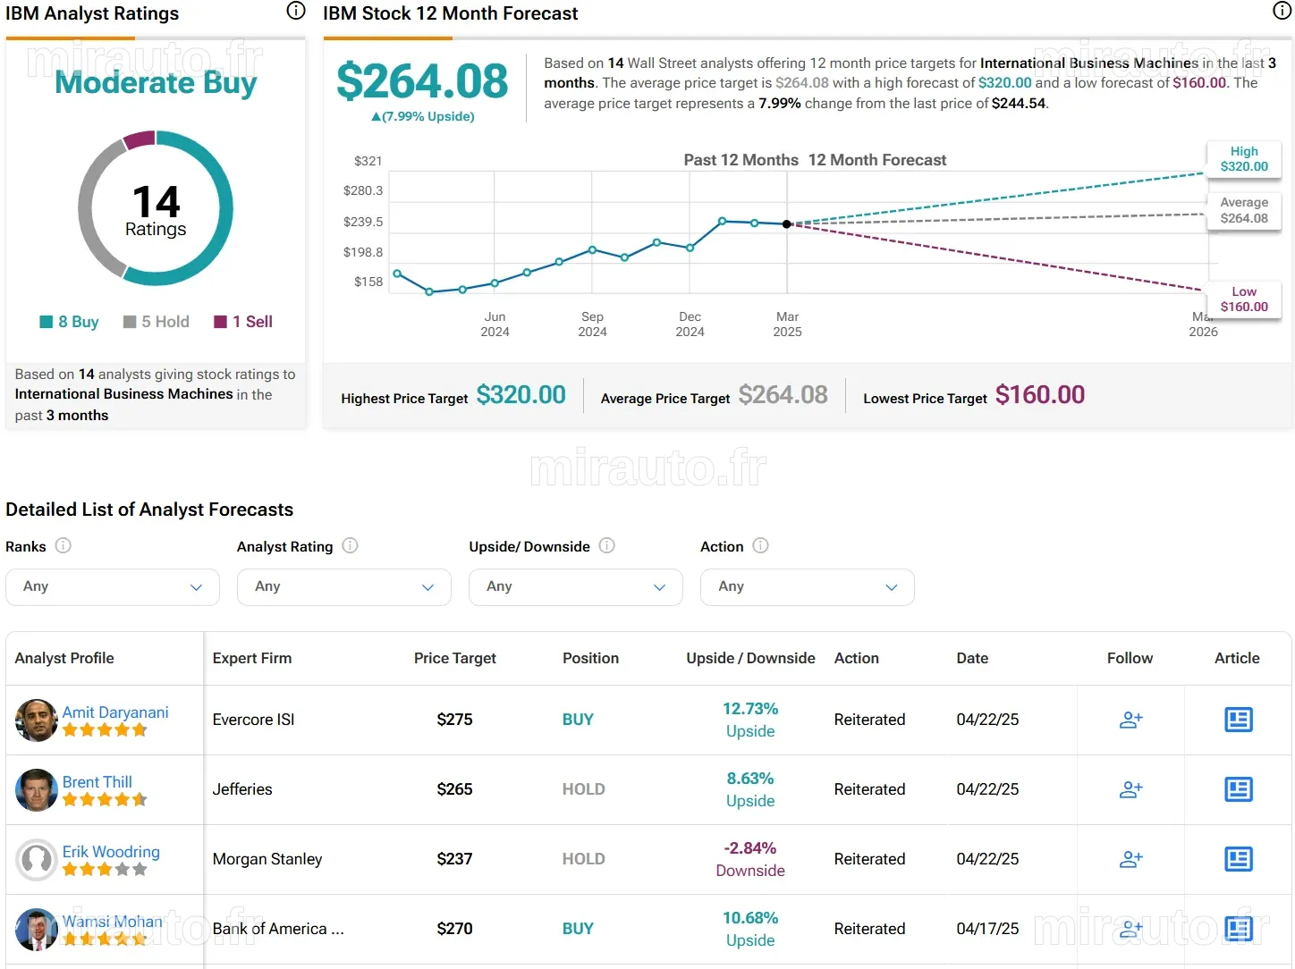Click the Morgan Stanley firm name
Viewport: 1295px width, 969px height.
(267, 859)
